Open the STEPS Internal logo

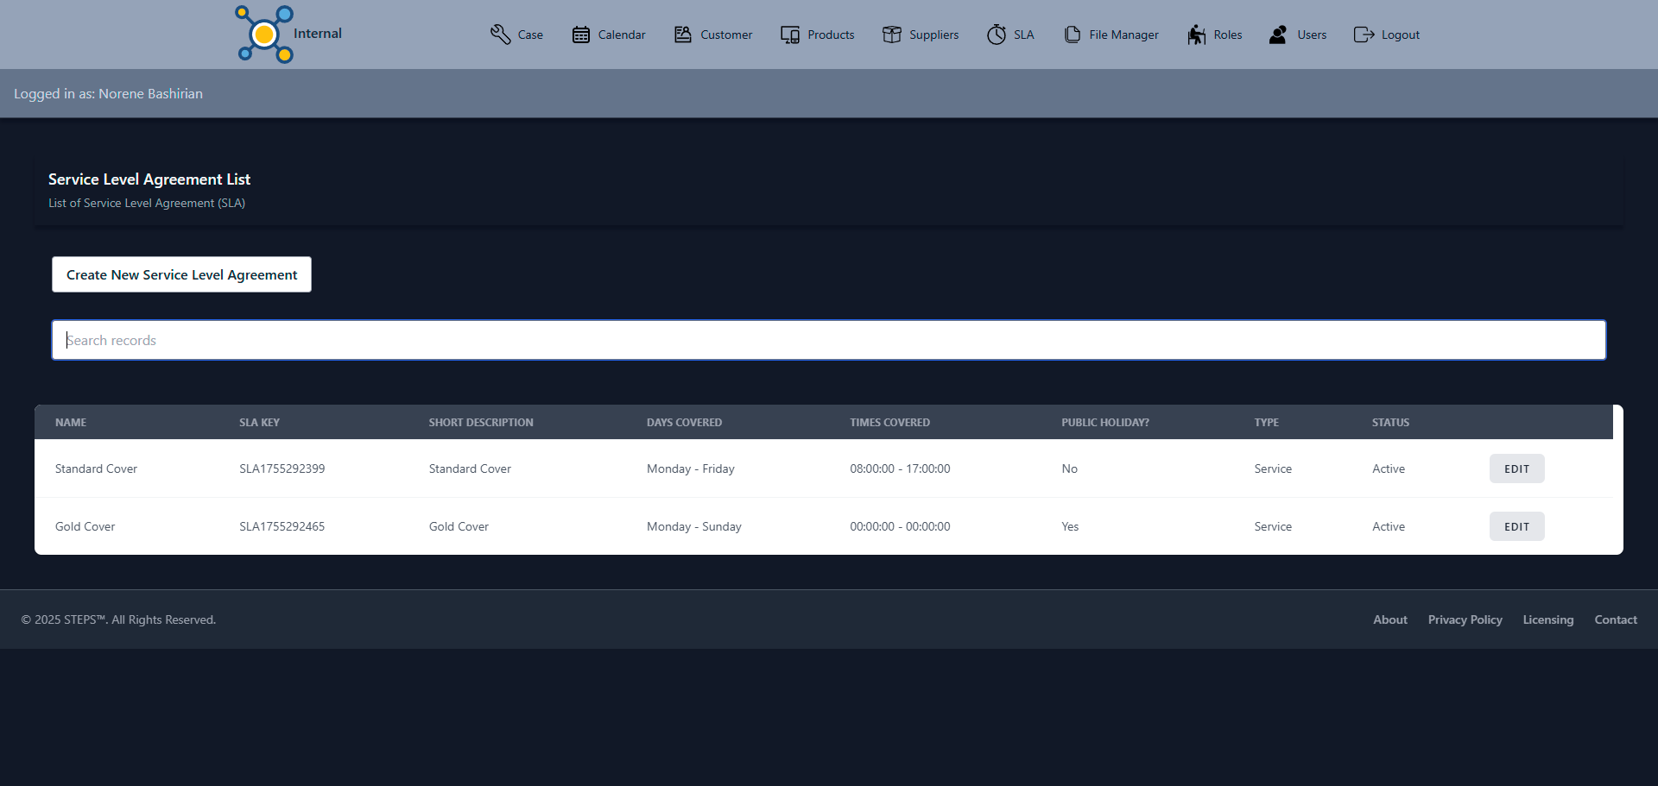click(265, 35)
